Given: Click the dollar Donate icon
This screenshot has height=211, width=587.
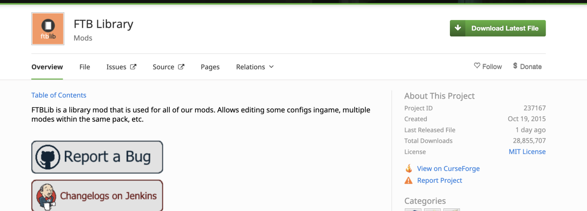Looking at the screenshot, I should (515, 66).
